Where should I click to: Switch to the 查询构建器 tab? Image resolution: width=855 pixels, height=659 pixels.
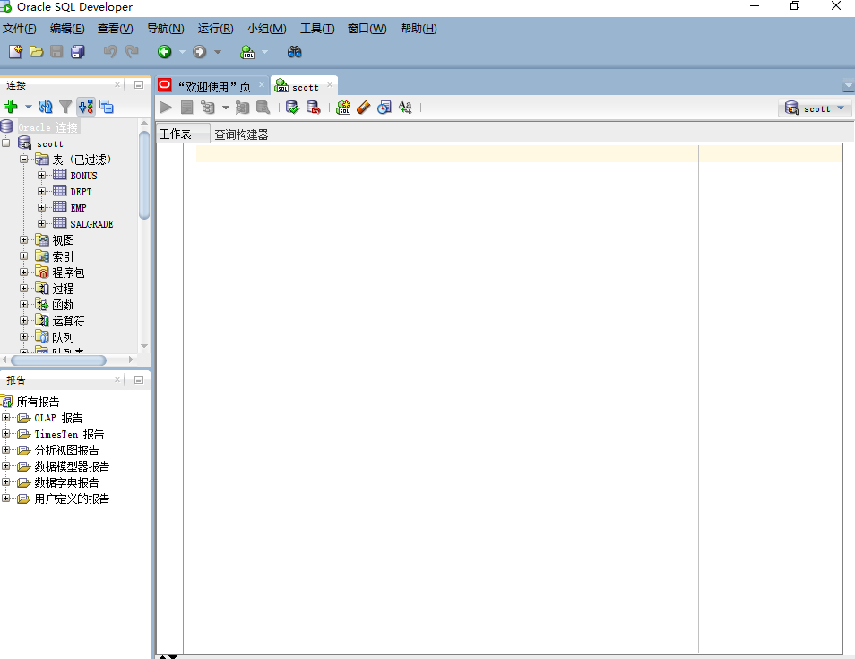coord(241,134)
